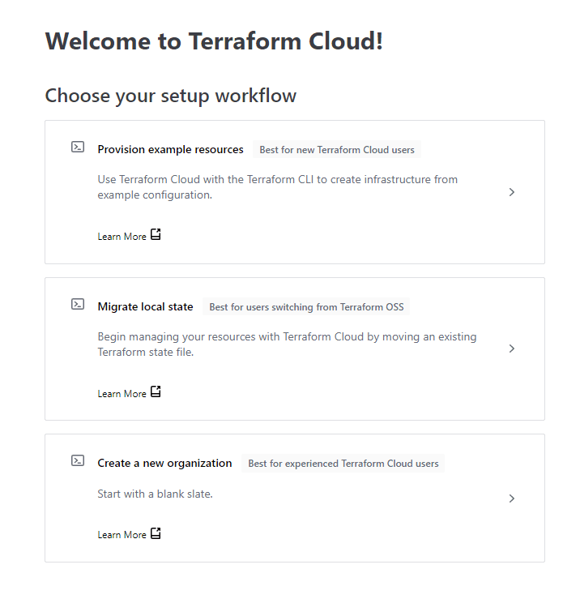
Task: Click the 'Start with a blank slate' description
Action: coord(155,494)
